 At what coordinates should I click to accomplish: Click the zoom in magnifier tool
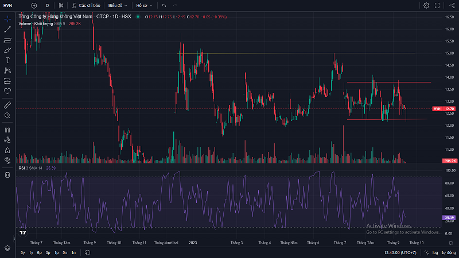tap(7, 115)
